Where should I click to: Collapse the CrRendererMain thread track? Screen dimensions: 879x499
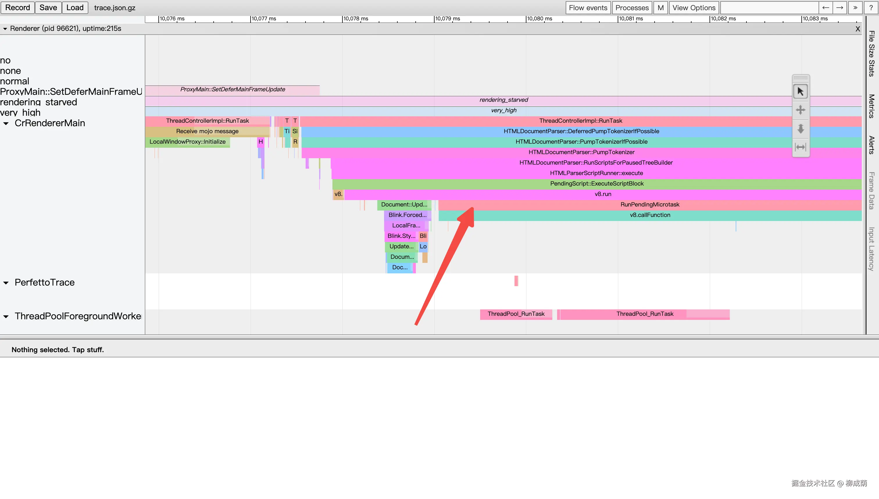click(6, 123)
